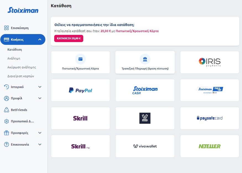Pick paysafecard deposit option
Image resolution: width=242 pixels, height=173 pixels.
pos(209,118)
